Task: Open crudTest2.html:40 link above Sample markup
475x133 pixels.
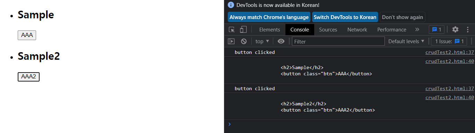Action: pos(450,61)
